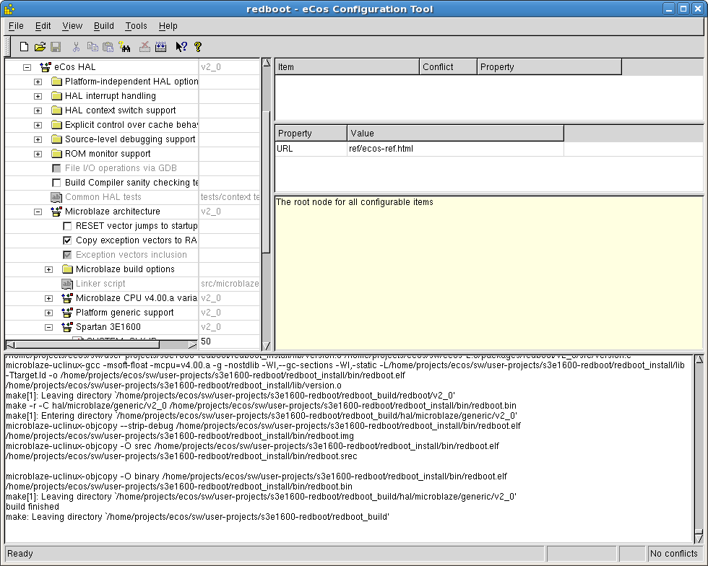Click the Value column header
The image size is (708, 566).
(x=455, y=134)
